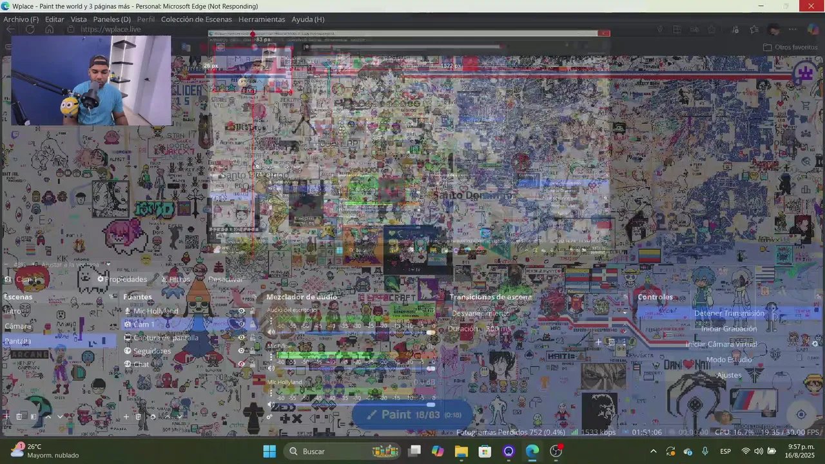Remove the transition with the Transiciones trash icon
Image resolution: width=825 pixels, height=464 pixels.
point(612,342)
